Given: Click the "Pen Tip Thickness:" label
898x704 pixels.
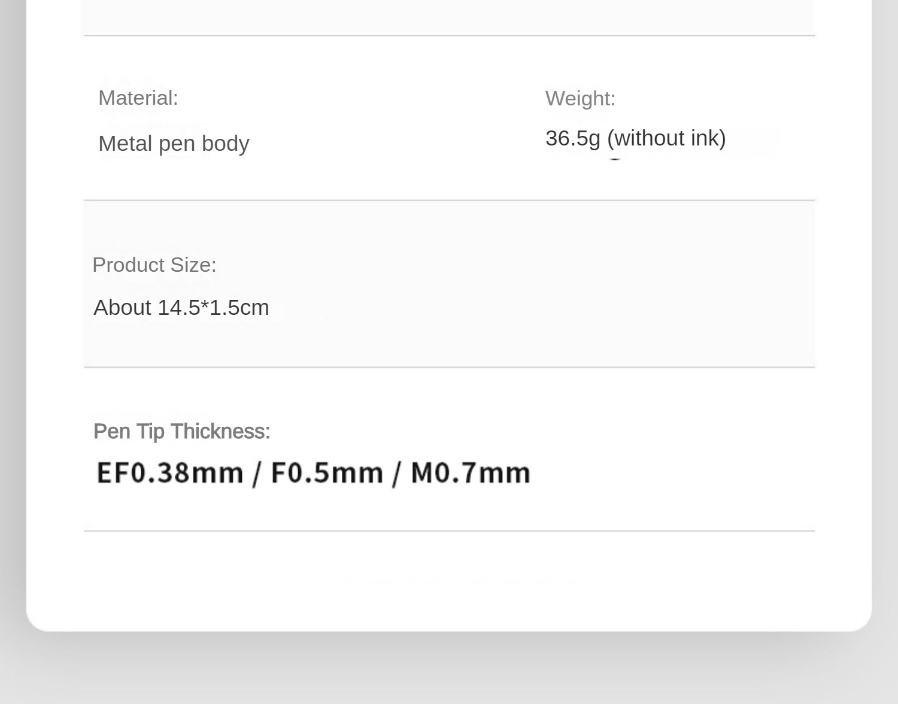Looking at the screenshot, I should tap(181, 431).
